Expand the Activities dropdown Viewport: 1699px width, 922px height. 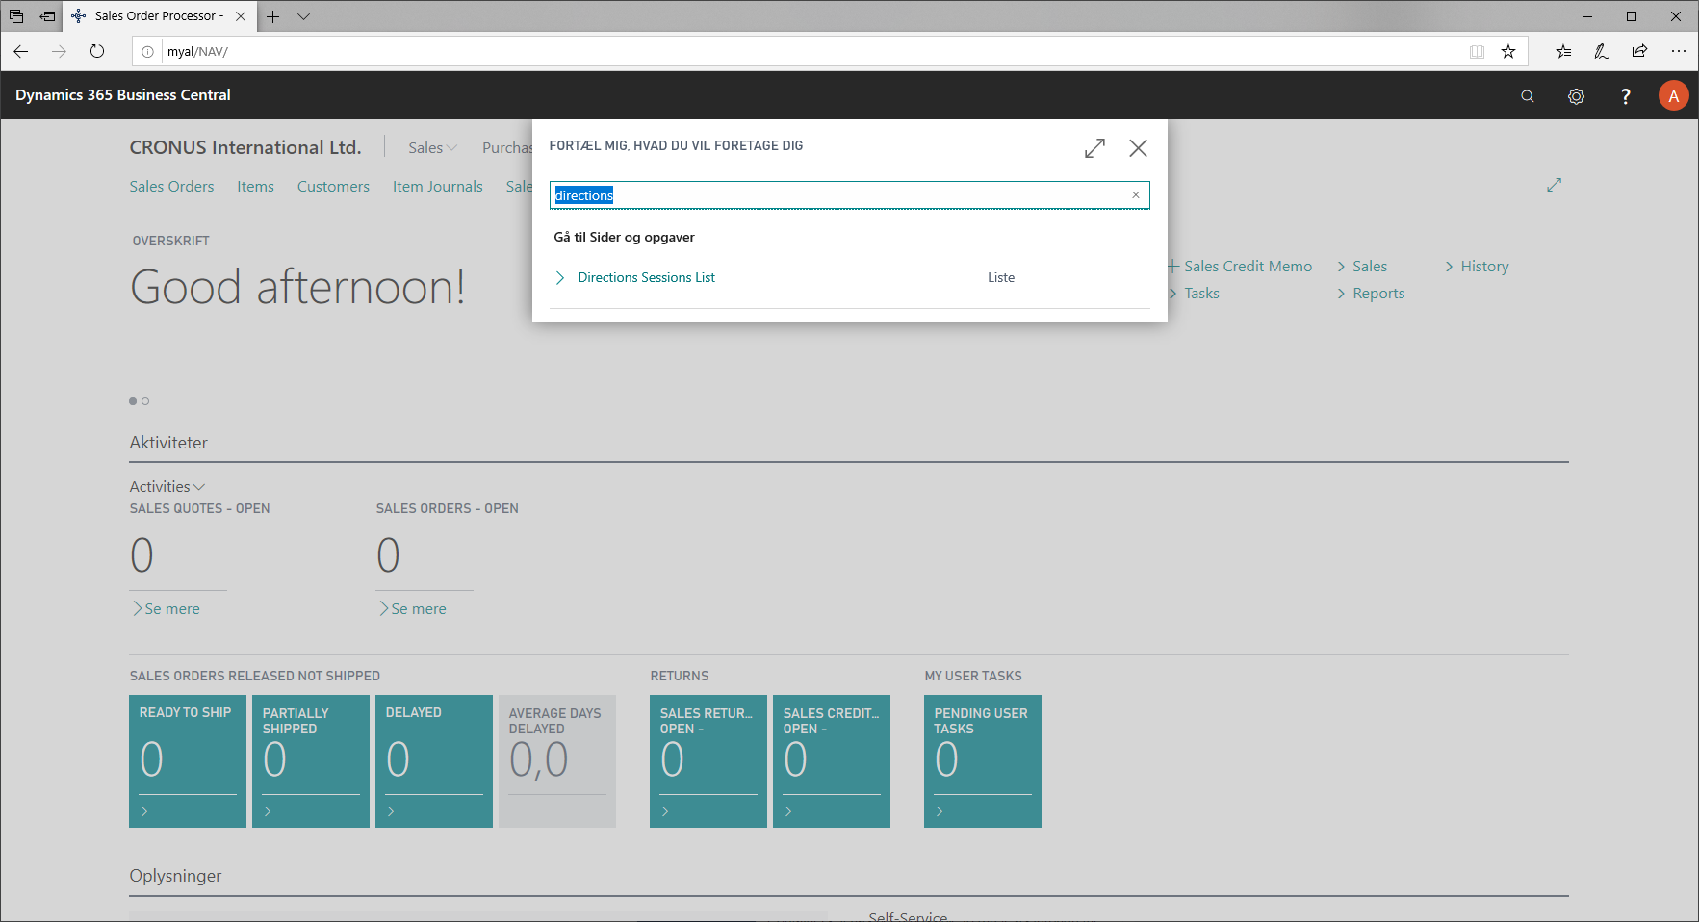tap(167, 487)
